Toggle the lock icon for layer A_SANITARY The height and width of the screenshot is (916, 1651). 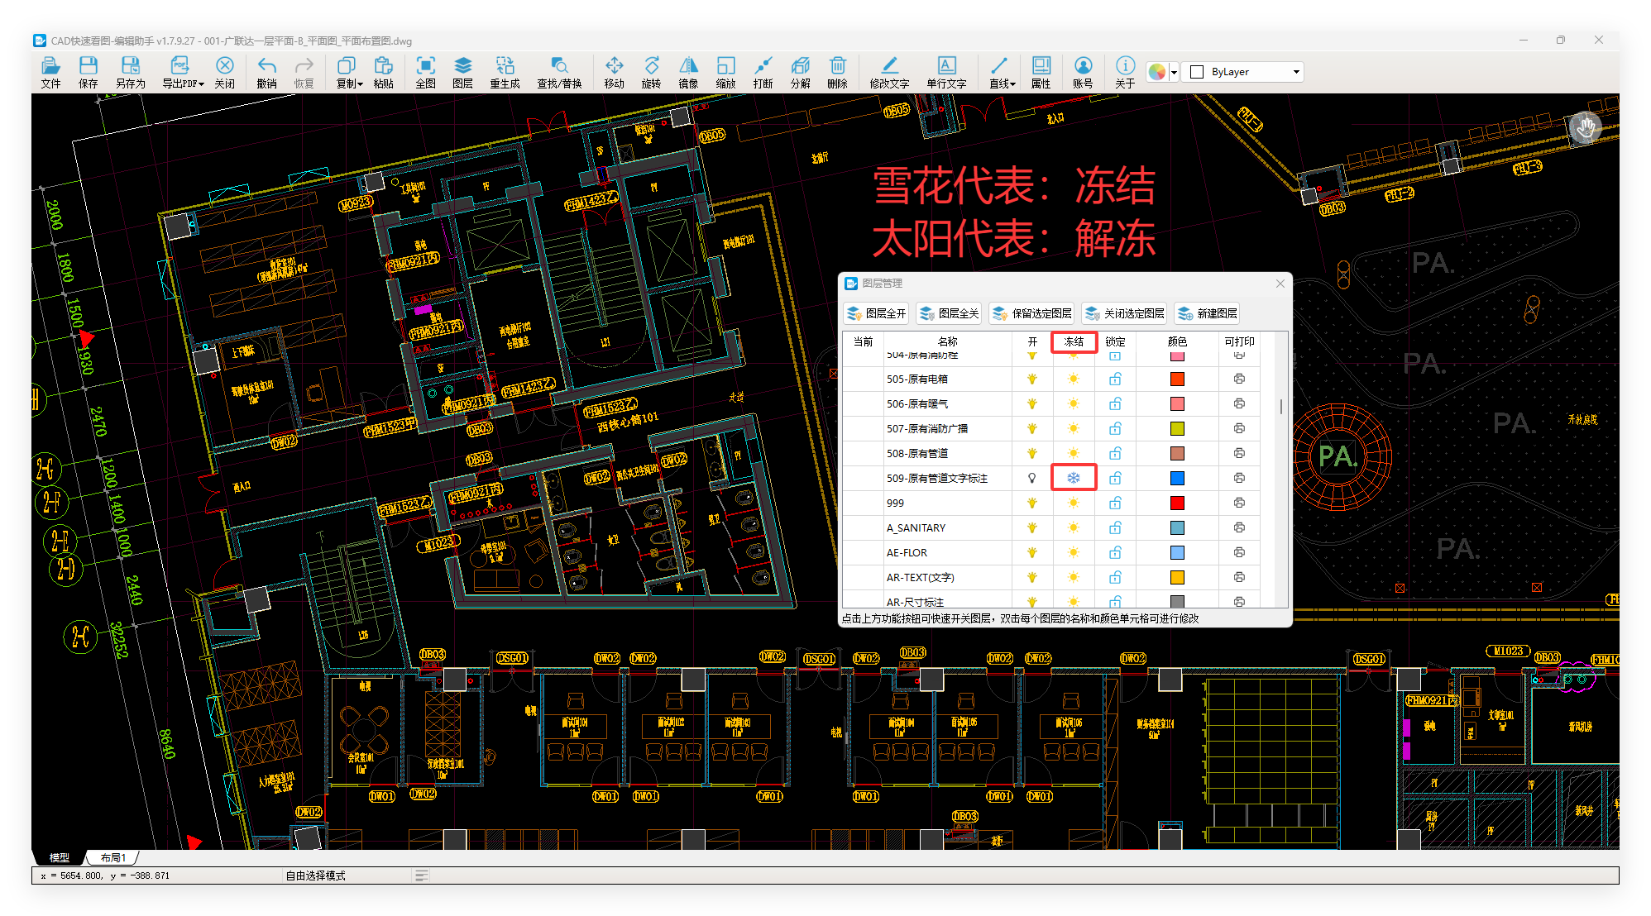1115,527
